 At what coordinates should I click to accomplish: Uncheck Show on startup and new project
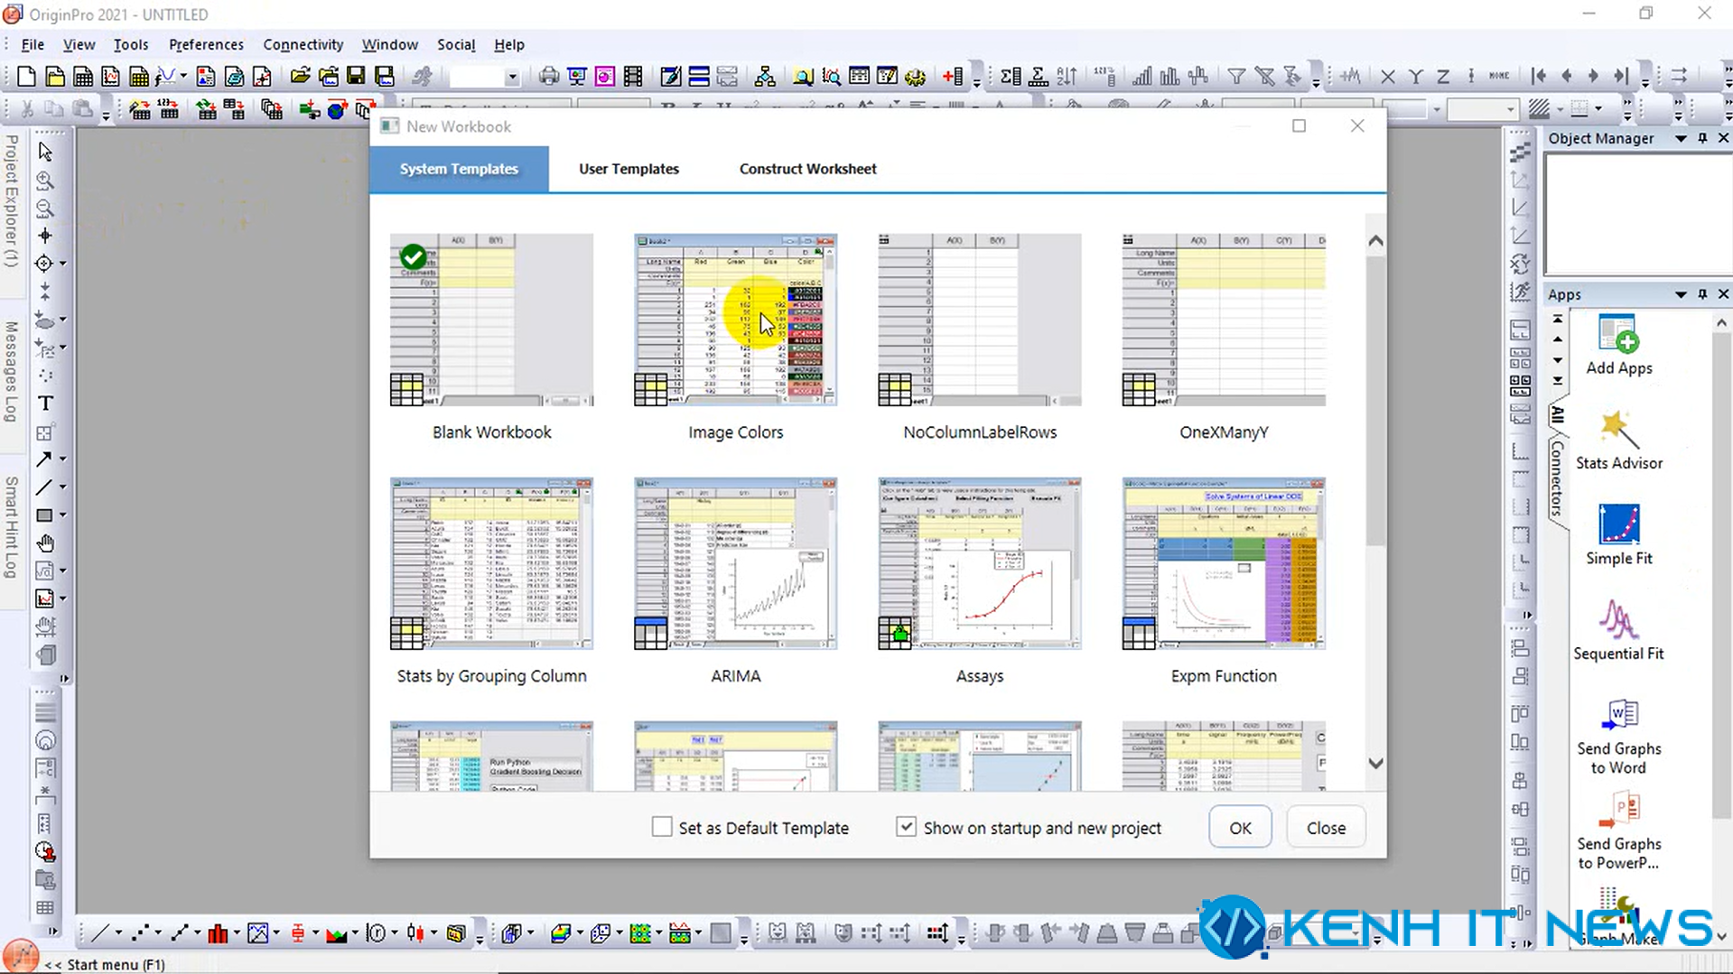coord(906,827)
